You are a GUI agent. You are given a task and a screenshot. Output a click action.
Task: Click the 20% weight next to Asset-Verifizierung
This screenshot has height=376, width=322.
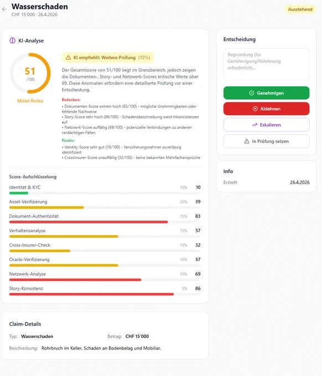[x=184, y=202]
